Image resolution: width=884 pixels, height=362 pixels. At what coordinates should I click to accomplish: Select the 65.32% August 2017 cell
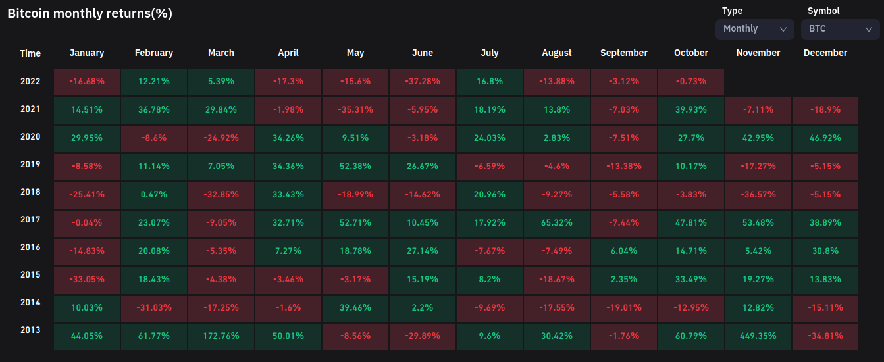[x=557, y=223]
